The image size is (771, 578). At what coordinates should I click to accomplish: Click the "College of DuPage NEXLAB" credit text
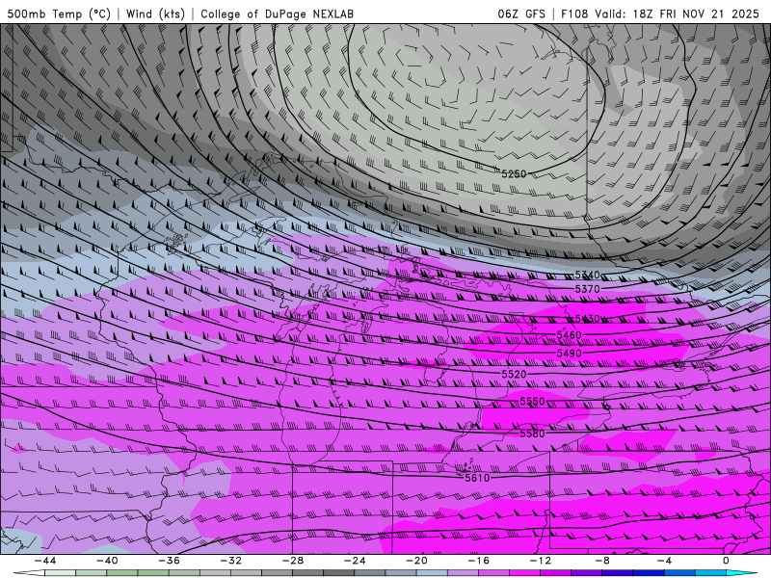click(x=277, y=13)
